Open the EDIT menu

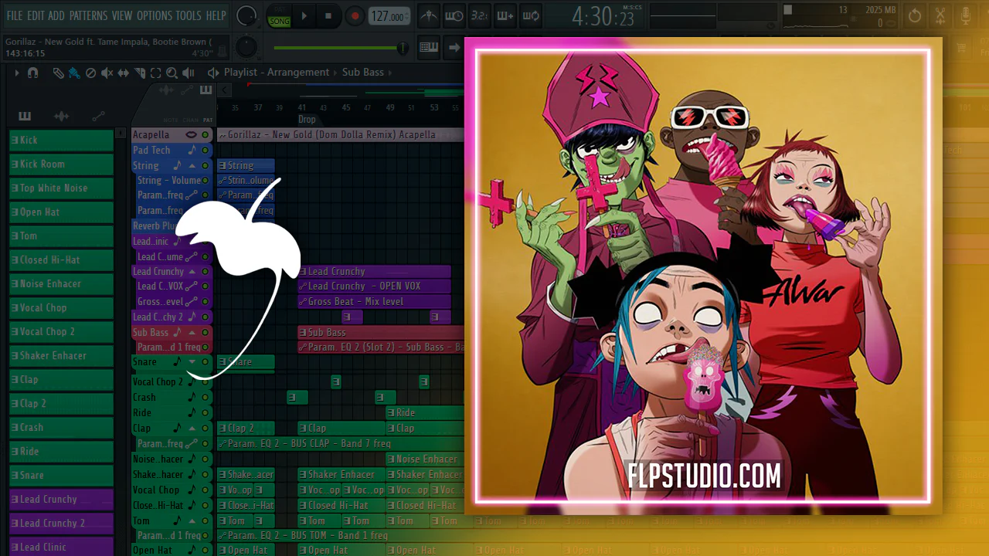click(36, 15)
